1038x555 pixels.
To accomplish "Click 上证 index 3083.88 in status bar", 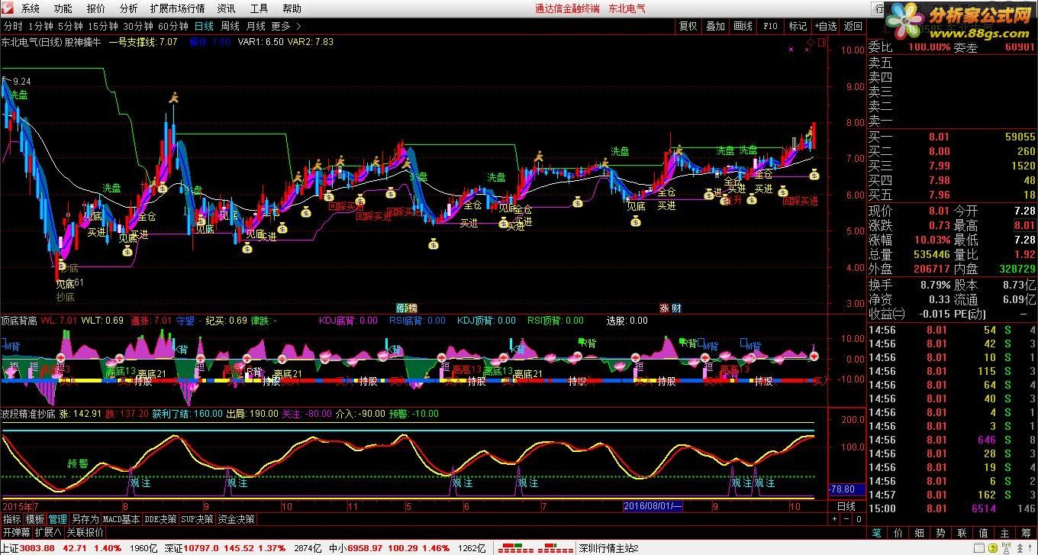I will point(28,548).
